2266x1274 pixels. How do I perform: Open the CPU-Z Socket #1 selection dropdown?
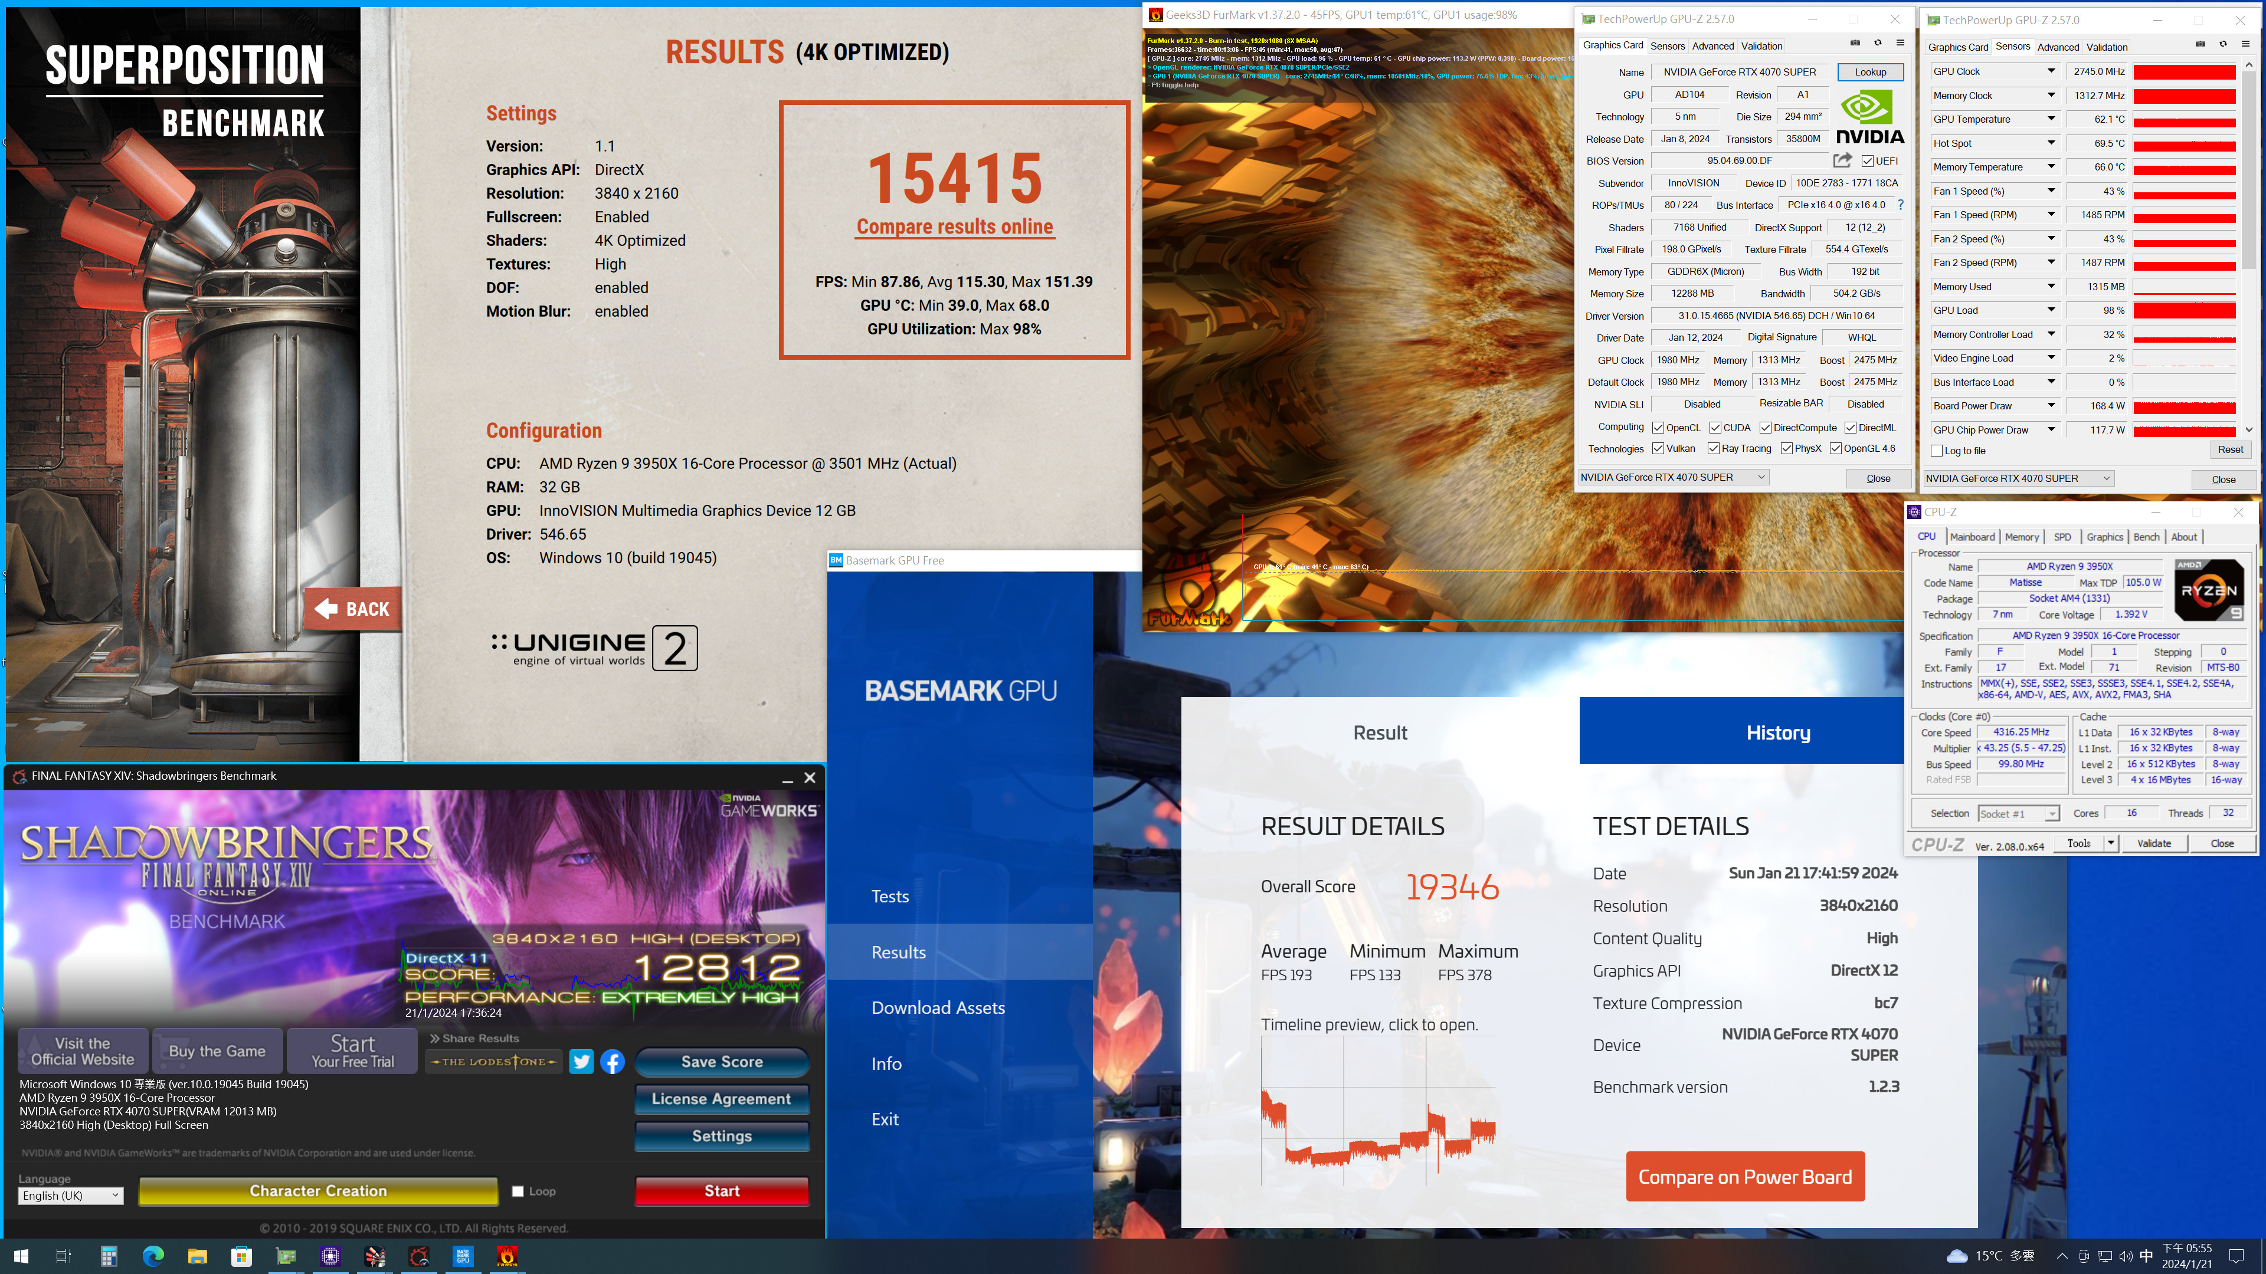(2019, 813)
